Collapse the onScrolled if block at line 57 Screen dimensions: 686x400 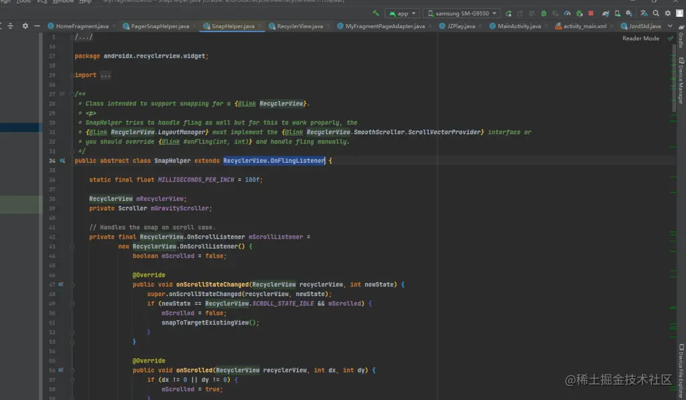tap(72, 380)
